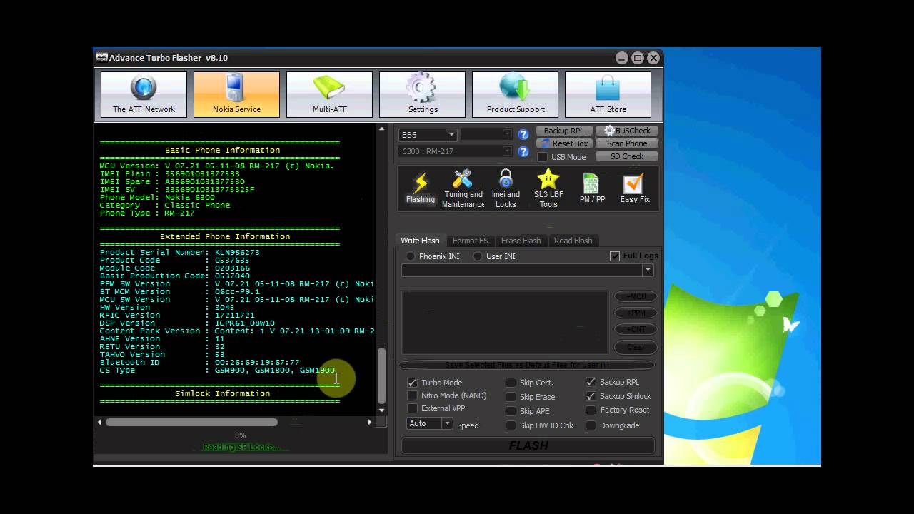
Task: Click the Product Serial Number log line
Action: 180,253
